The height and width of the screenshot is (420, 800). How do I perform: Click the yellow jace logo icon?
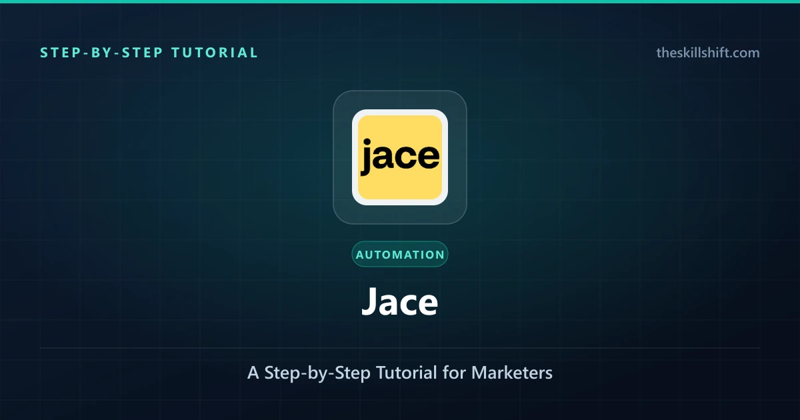pos(400,157)
